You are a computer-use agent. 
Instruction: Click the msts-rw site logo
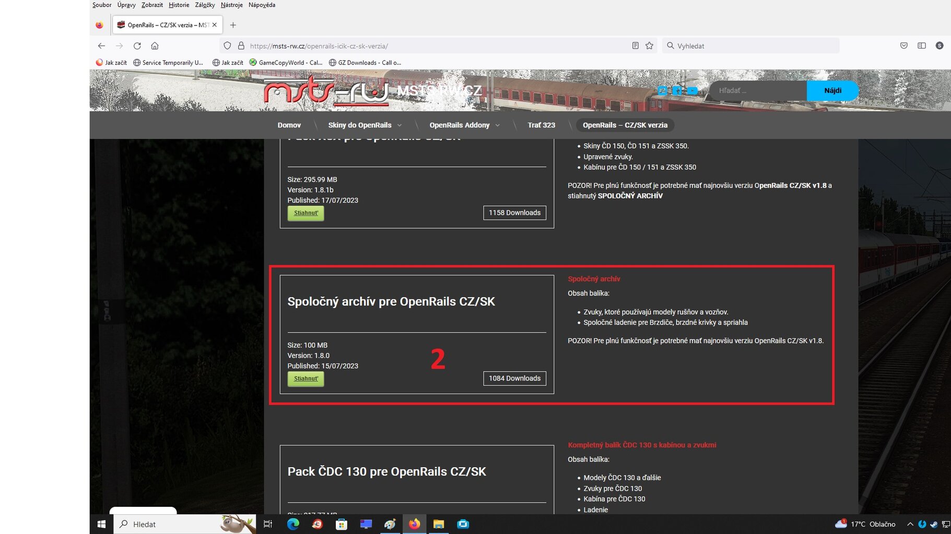(326, 91)
